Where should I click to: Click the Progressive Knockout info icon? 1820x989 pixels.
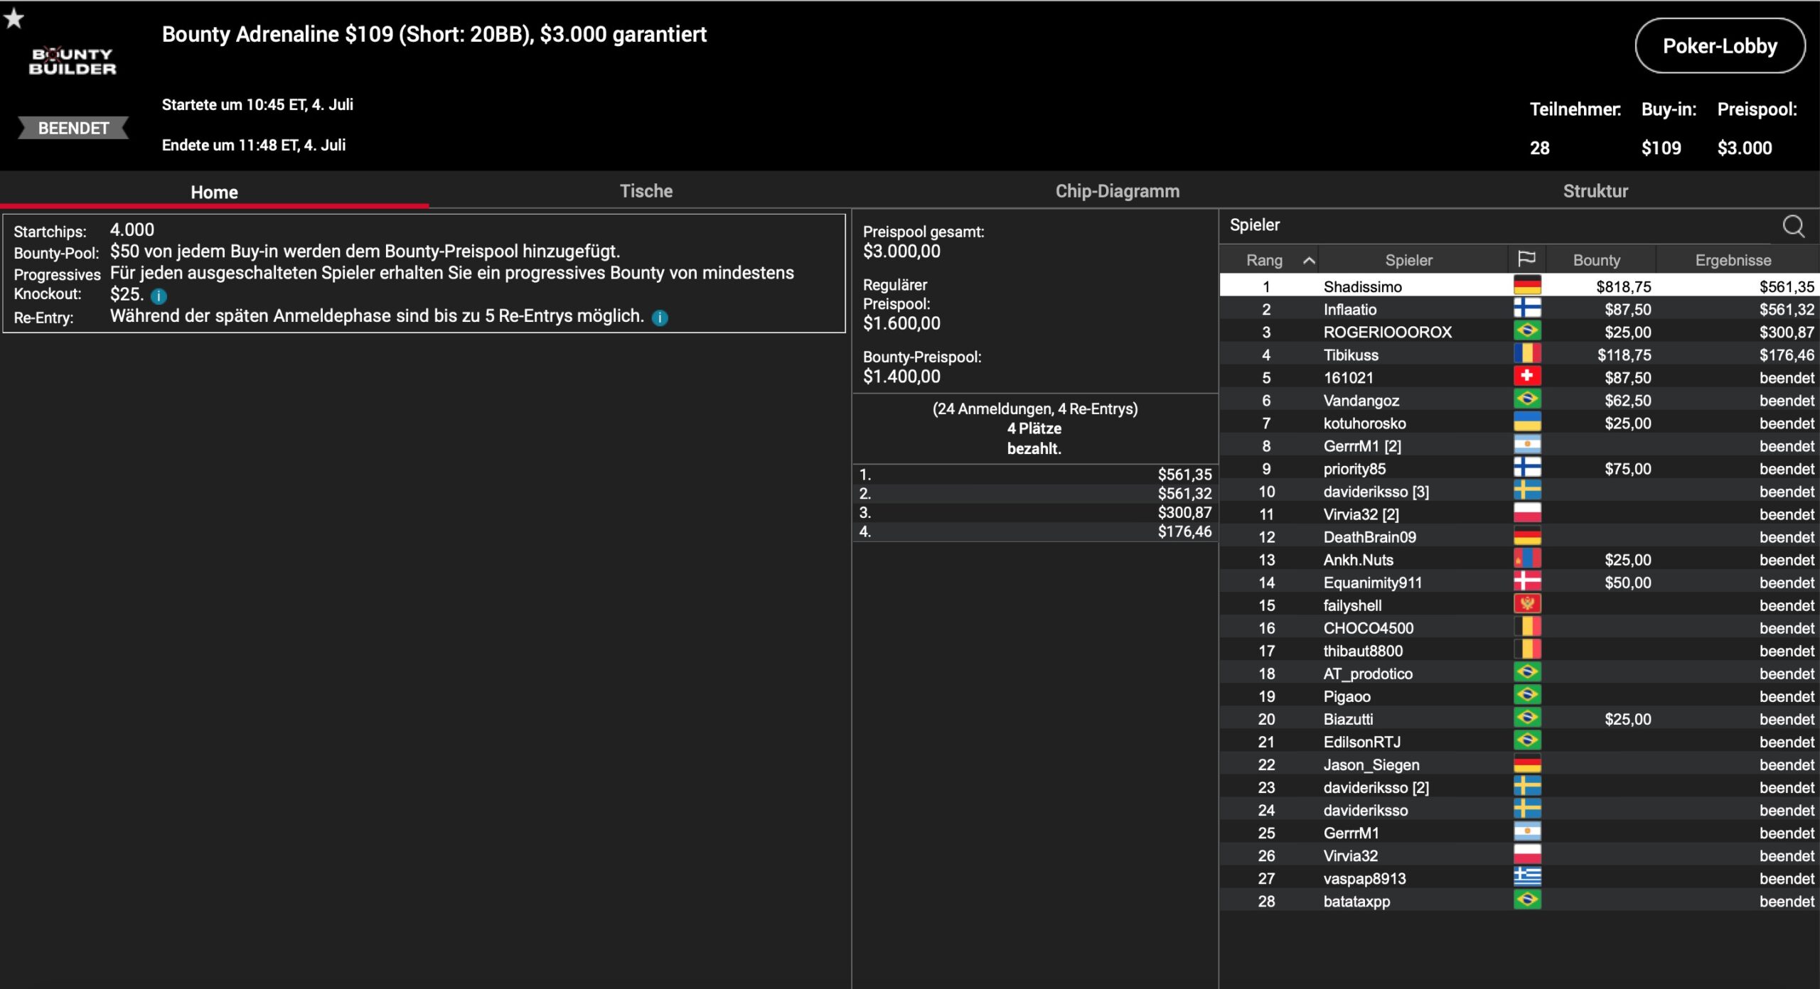click(159, 296)
